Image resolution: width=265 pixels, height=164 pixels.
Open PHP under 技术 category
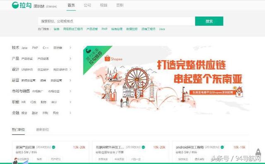tap(35, 48)
